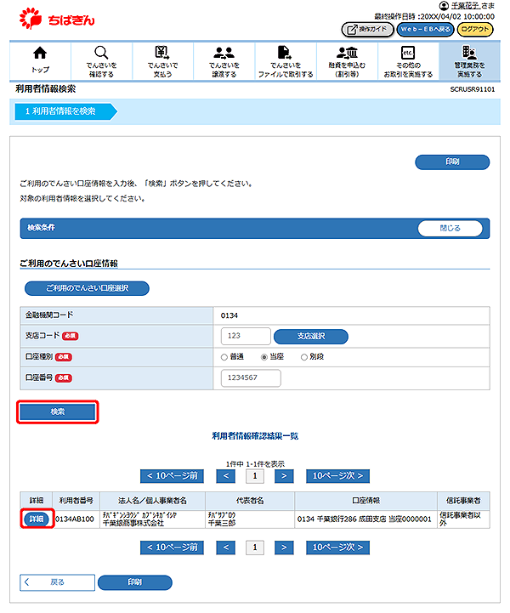Viewport: 510px width, 613px height.
Task: Click the user profile icon beside 千葉花子
Action: pyautogui.click(x=444, y=5)
